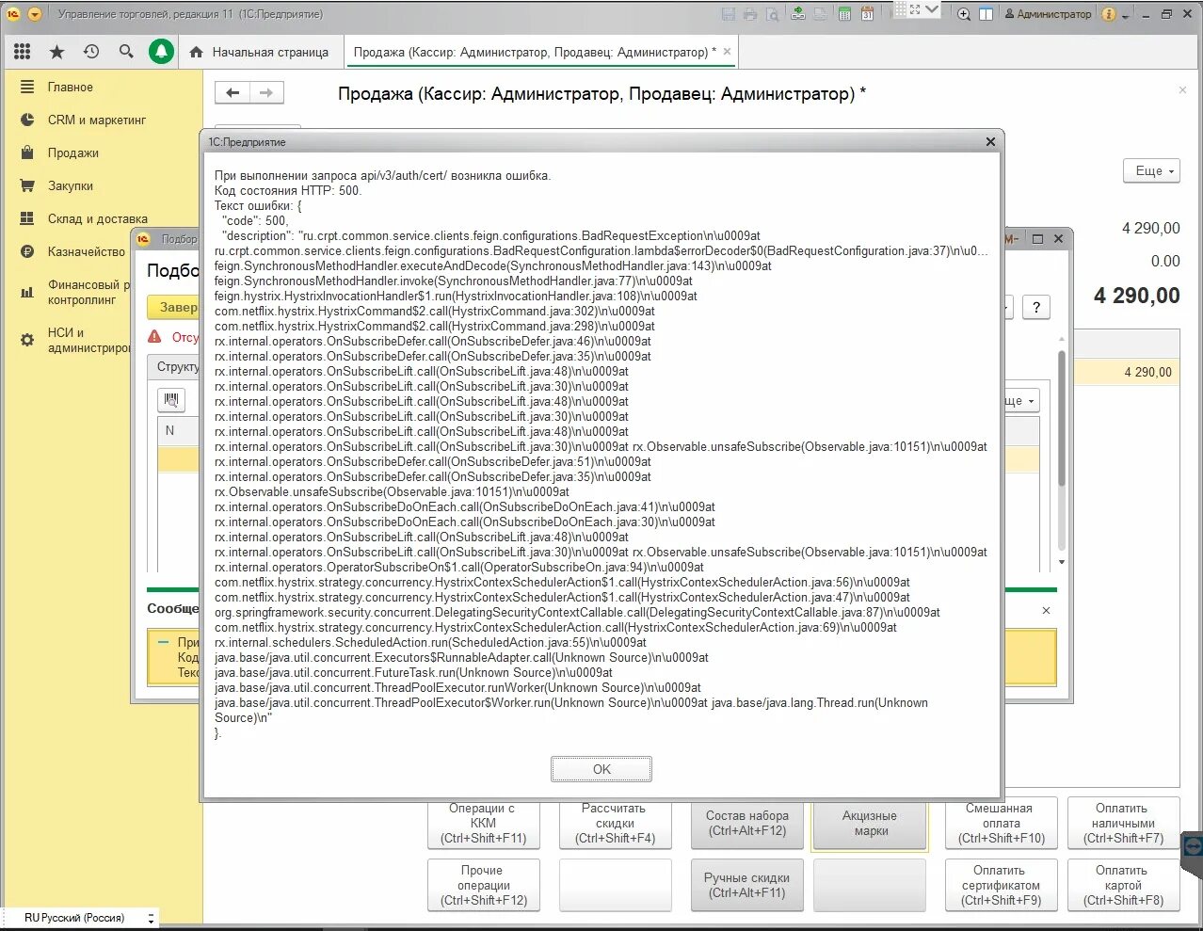Click the Print icon in title bar
1203x931 pixels.
tap(750, 14)
